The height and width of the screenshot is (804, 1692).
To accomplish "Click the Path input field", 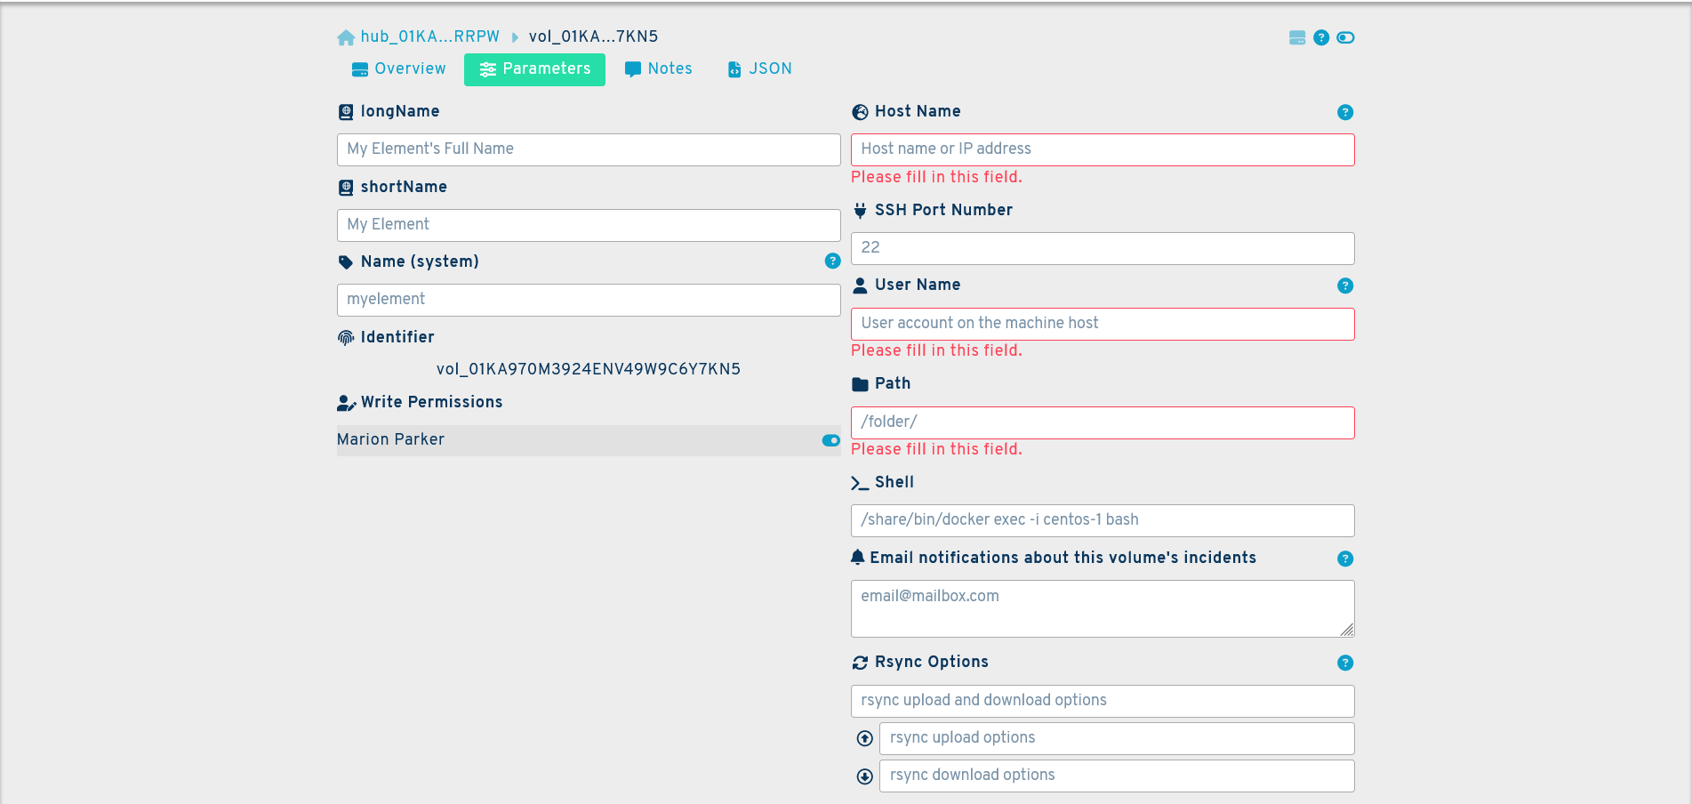I will pos(1102,422).
